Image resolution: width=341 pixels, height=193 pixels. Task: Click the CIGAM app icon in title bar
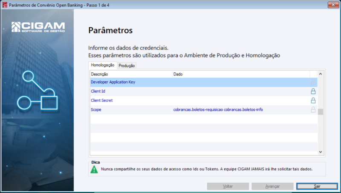pyautogui.click(x=5, y=5)
